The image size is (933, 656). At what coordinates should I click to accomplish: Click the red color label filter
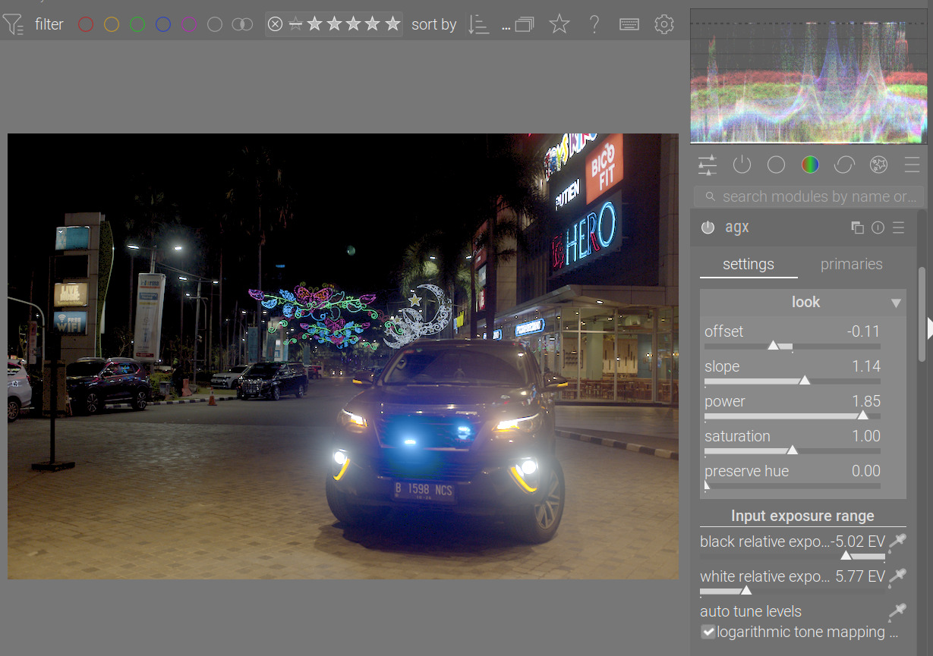(86, 24)
